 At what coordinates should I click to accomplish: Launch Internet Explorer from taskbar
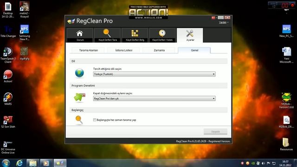(19, 163)
